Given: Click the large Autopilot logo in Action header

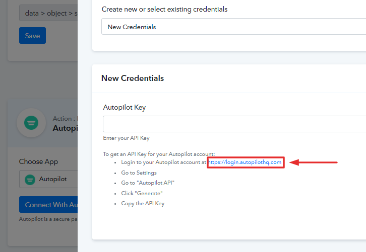Looking at the screenshot, I should point(31,123).
